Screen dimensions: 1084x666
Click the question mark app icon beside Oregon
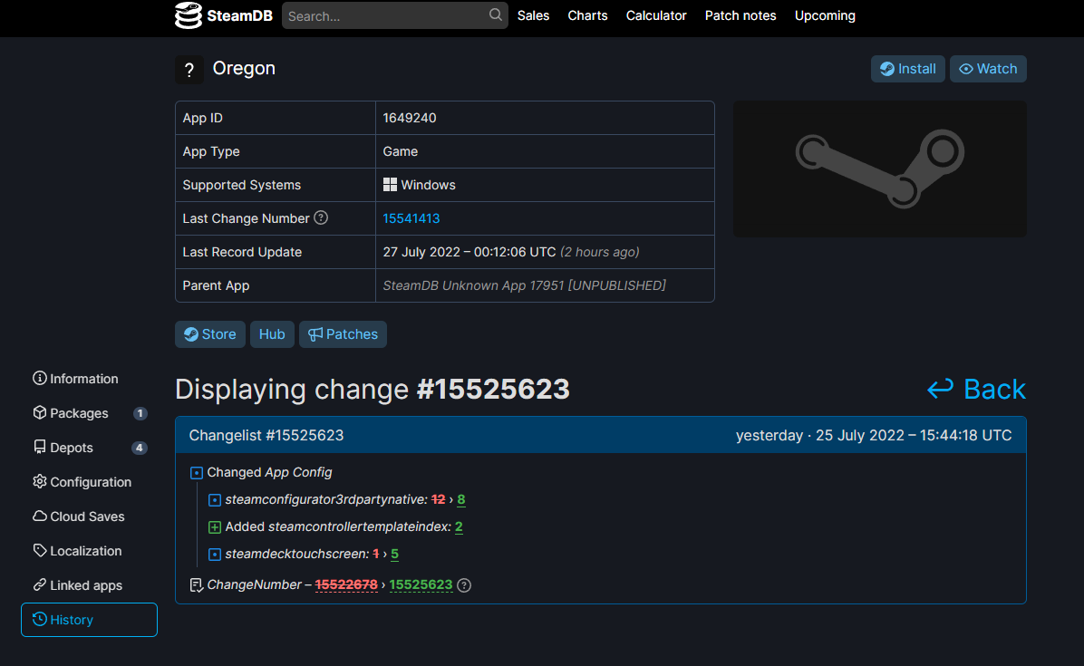click(189, 69)
